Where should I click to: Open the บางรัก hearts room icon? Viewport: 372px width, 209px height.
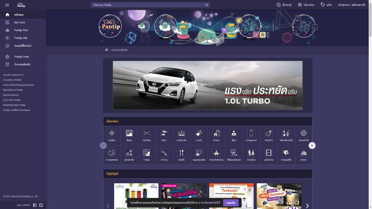tap(199, 133)
